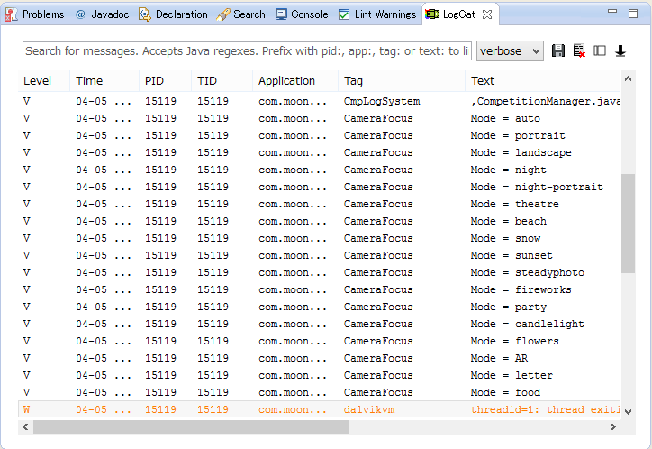This screenshot has width=652, height=449.
Task: Switch to the Javadoc tab
Action: point(103,14)
